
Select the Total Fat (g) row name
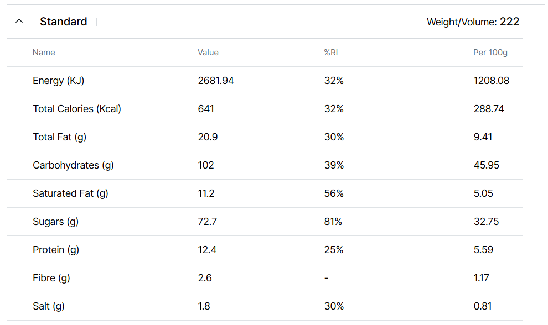pos(59,137)
